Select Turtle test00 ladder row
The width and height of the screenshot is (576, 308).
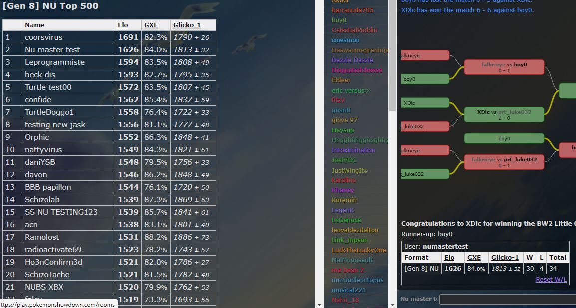click(x=48, y=87)
